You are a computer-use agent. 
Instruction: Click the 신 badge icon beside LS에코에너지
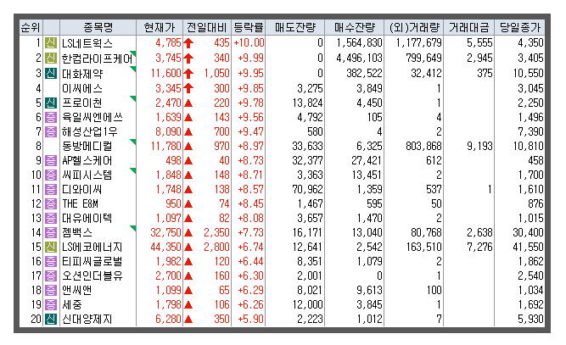click(x=51, y=247)
